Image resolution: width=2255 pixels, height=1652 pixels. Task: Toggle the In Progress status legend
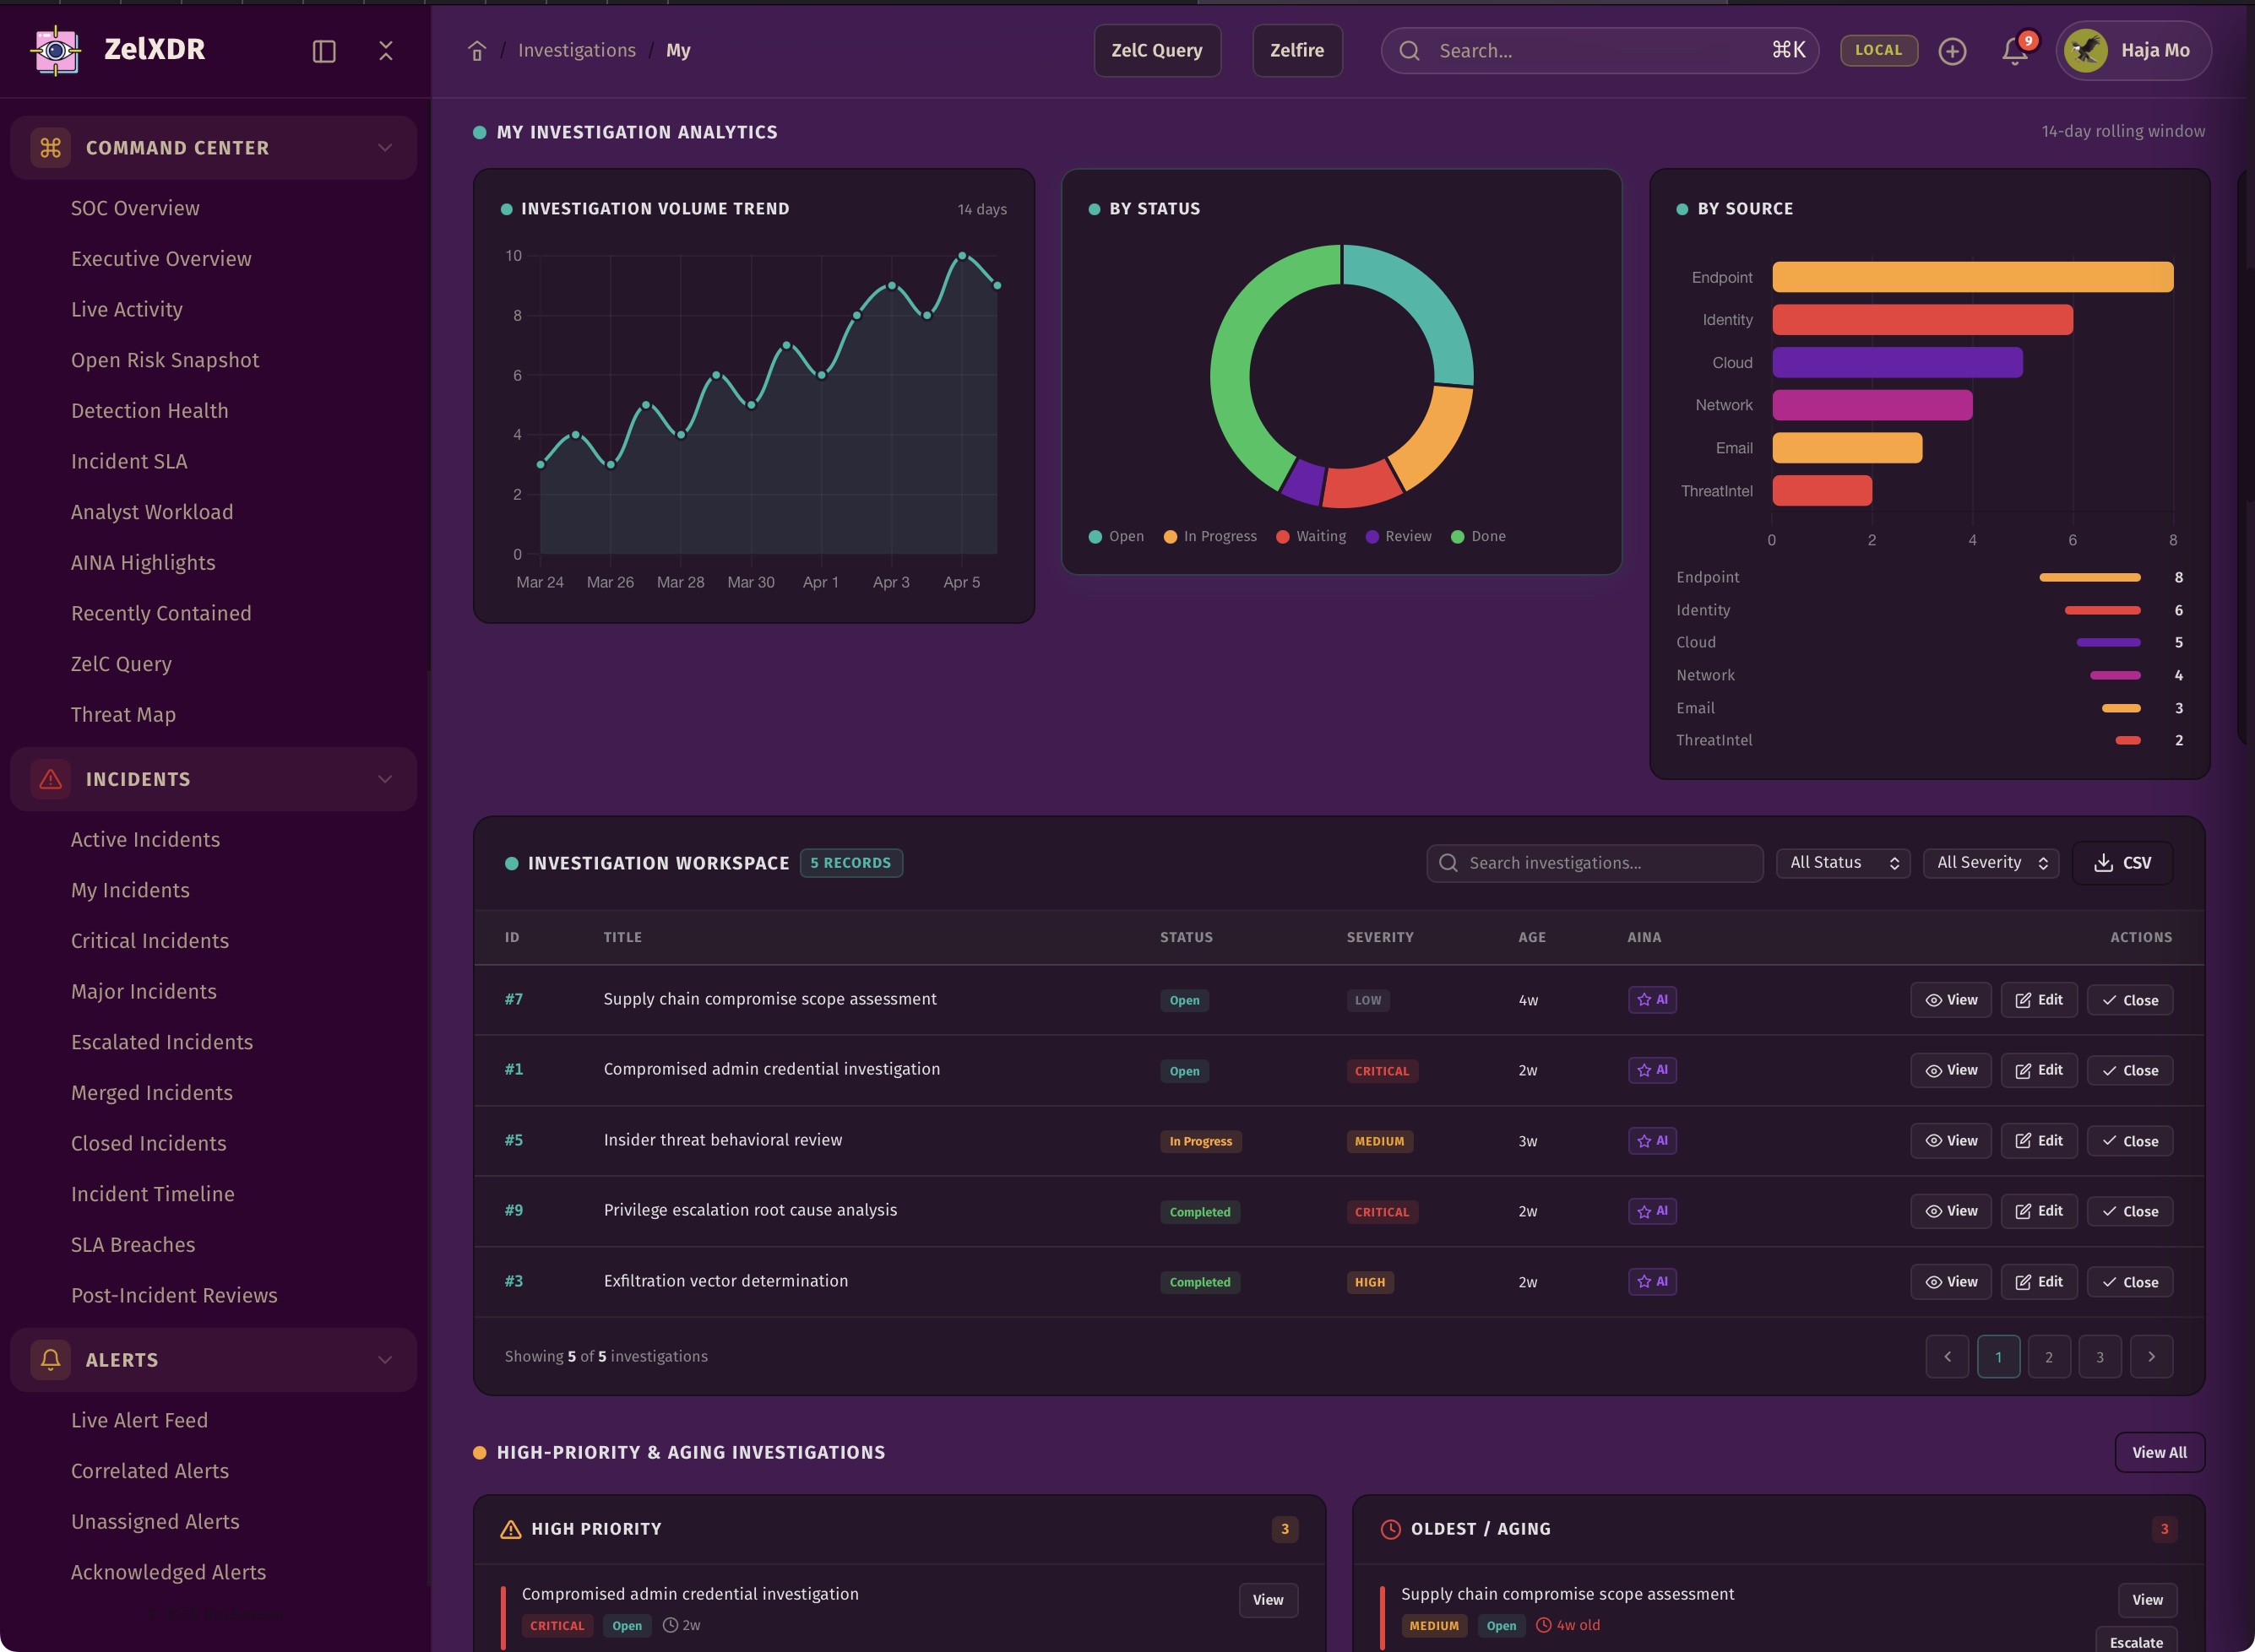(1209, 537)
